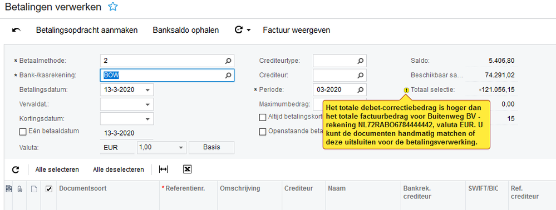Refresh the grid using circular arrow icon
This screenshot has height=210, width=556.
(15, 169)
